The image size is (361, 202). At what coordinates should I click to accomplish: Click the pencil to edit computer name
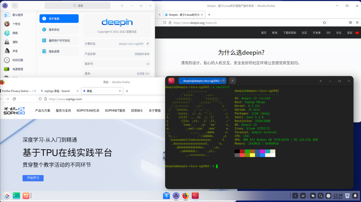148,43
